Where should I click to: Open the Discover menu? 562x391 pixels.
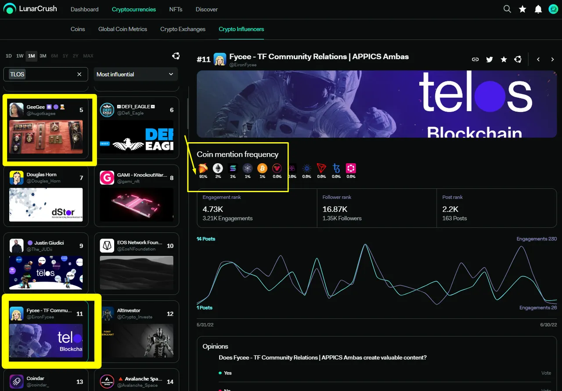[206, 9]
